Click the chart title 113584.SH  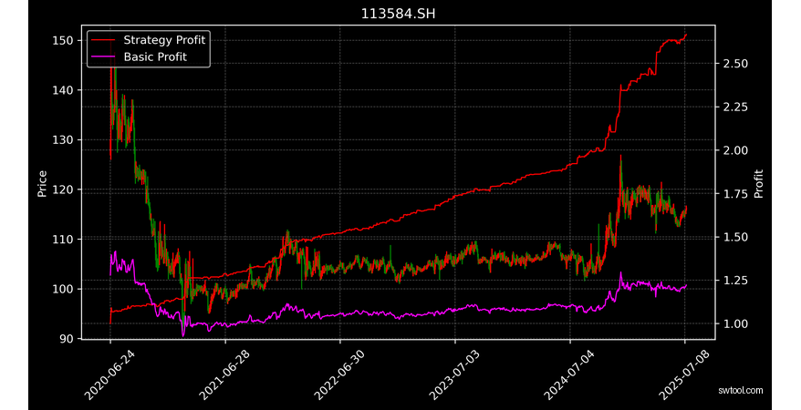click(399, 15)
